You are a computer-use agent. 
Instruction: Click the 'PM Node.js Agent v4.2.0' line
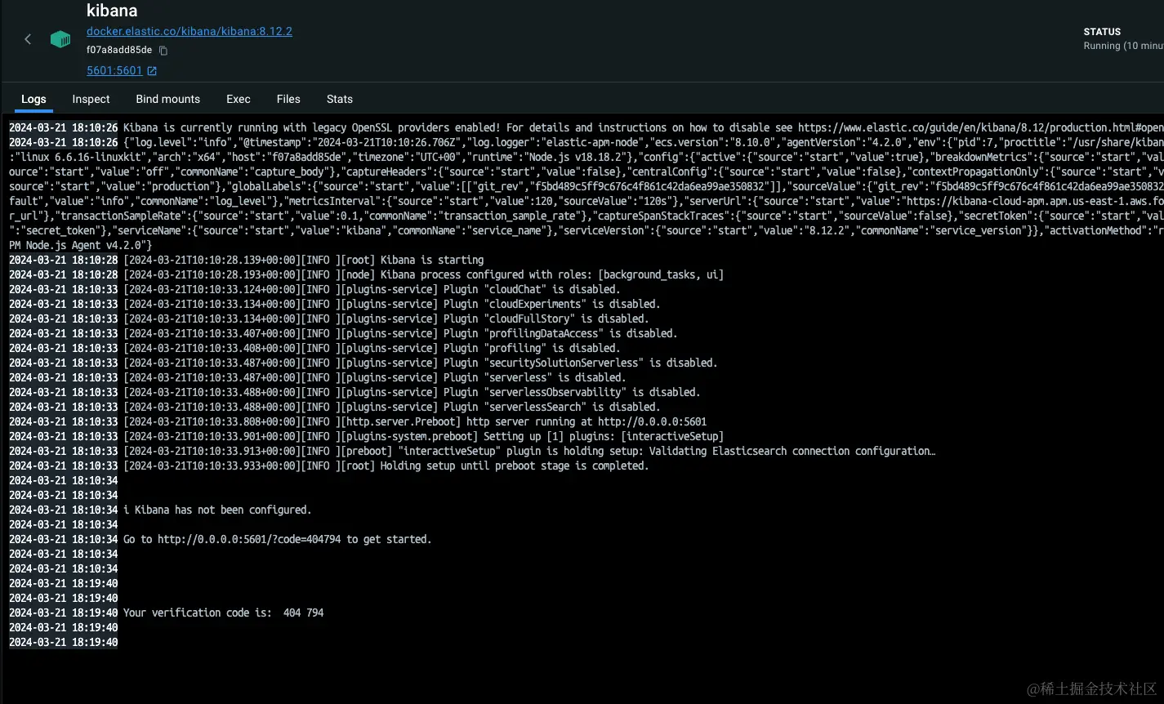pyautogui.click(x=80, y=245)
